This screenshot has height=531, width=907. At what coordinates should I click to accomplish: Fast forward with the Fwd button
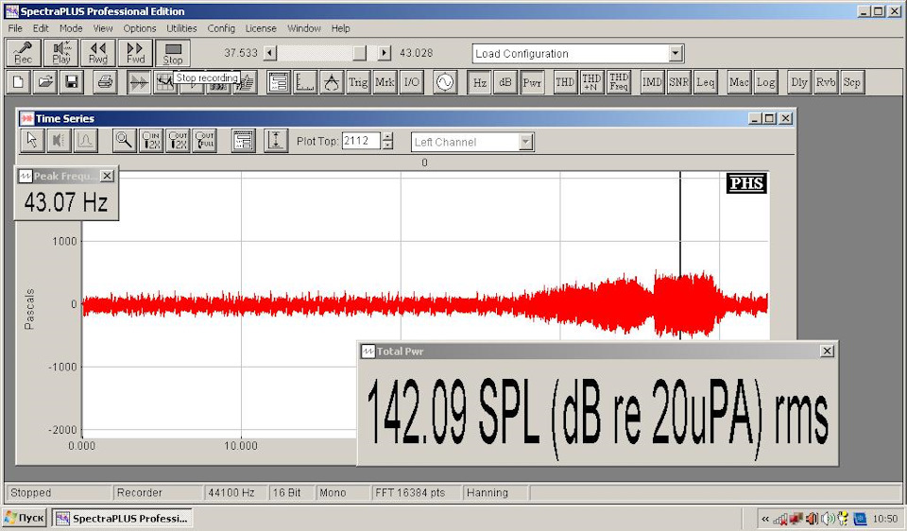click(x=135, y=53)
